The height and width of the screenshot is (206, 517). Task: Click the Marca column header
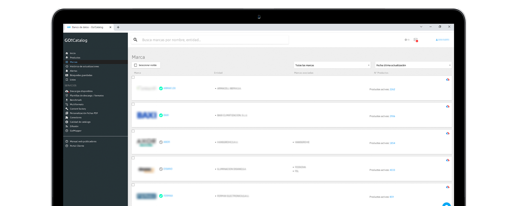[x=137, y=73]
